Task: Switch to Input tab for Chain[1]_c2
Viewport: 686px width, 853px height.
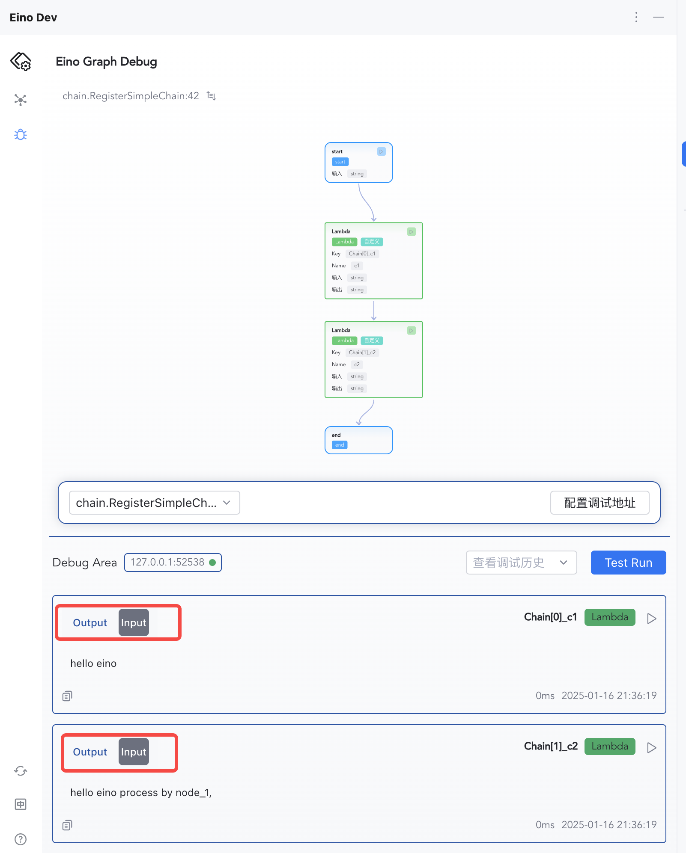Action: point(134,752)
